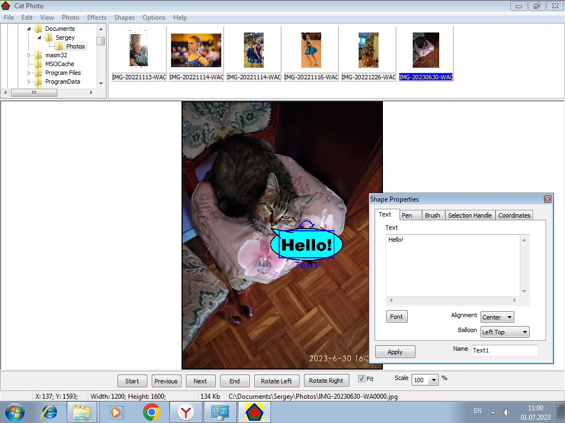
Task: Click the Font button
Action: coord(396,317)
